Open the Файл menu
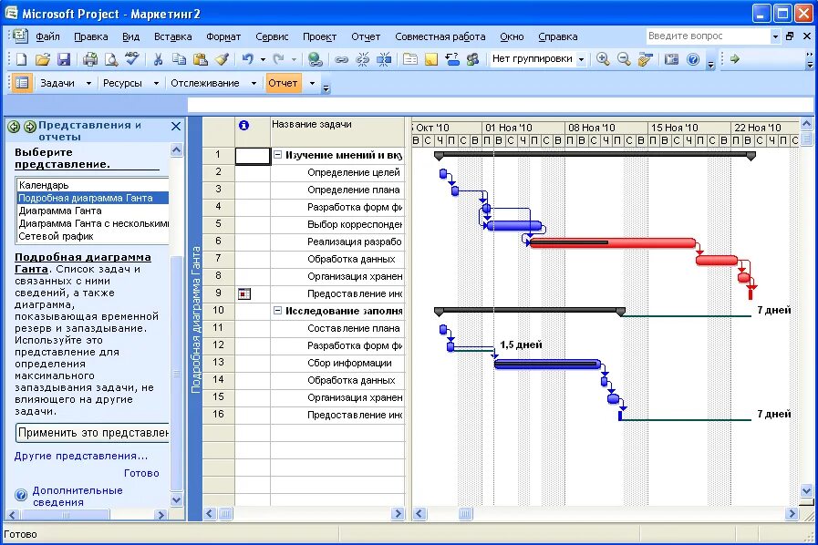 click(x=47, y=37)
